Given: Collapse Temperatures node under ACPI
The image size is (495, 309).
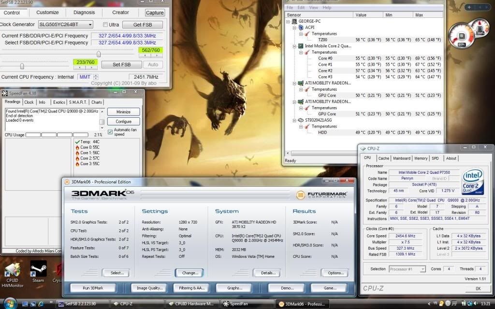Looking at the screenshot, I should coord(301,34).
